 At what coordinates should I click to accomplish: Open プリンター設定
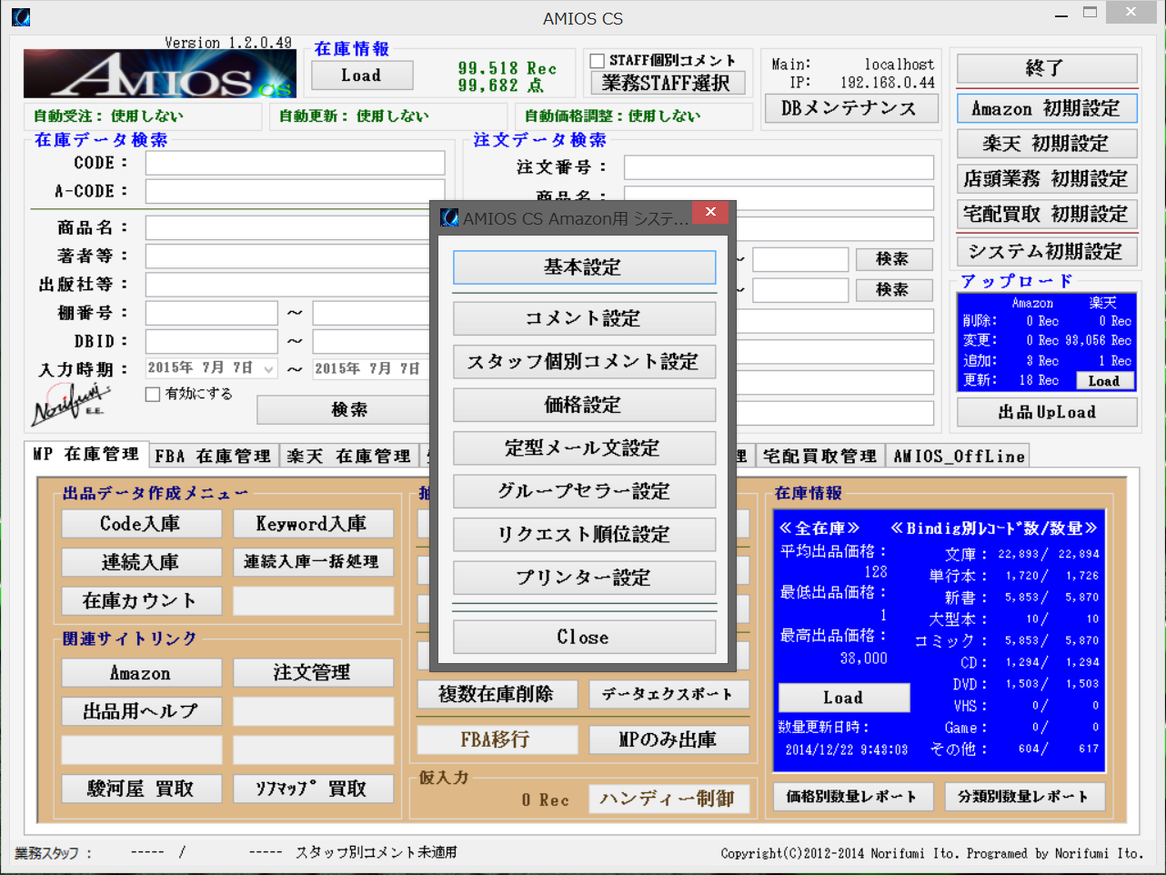tap(584, 578)
